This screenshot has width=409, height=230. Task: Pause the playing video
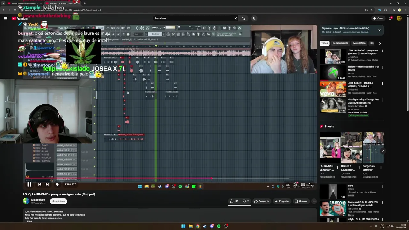tap(29, 184)
